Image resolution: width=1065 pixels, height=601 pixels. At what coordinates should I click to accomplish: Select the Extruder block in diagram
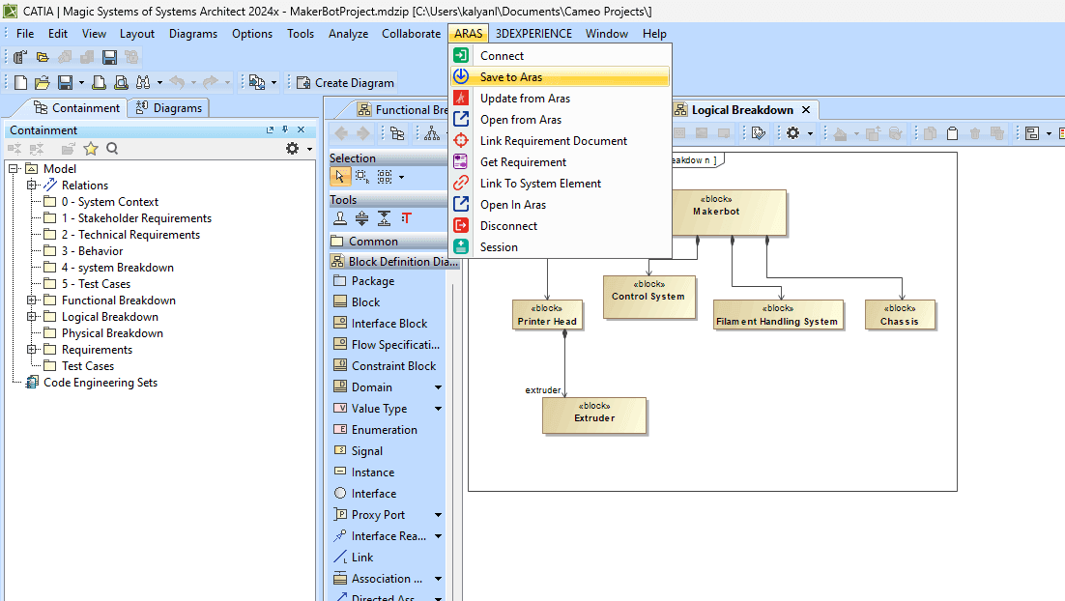[594, 415]
